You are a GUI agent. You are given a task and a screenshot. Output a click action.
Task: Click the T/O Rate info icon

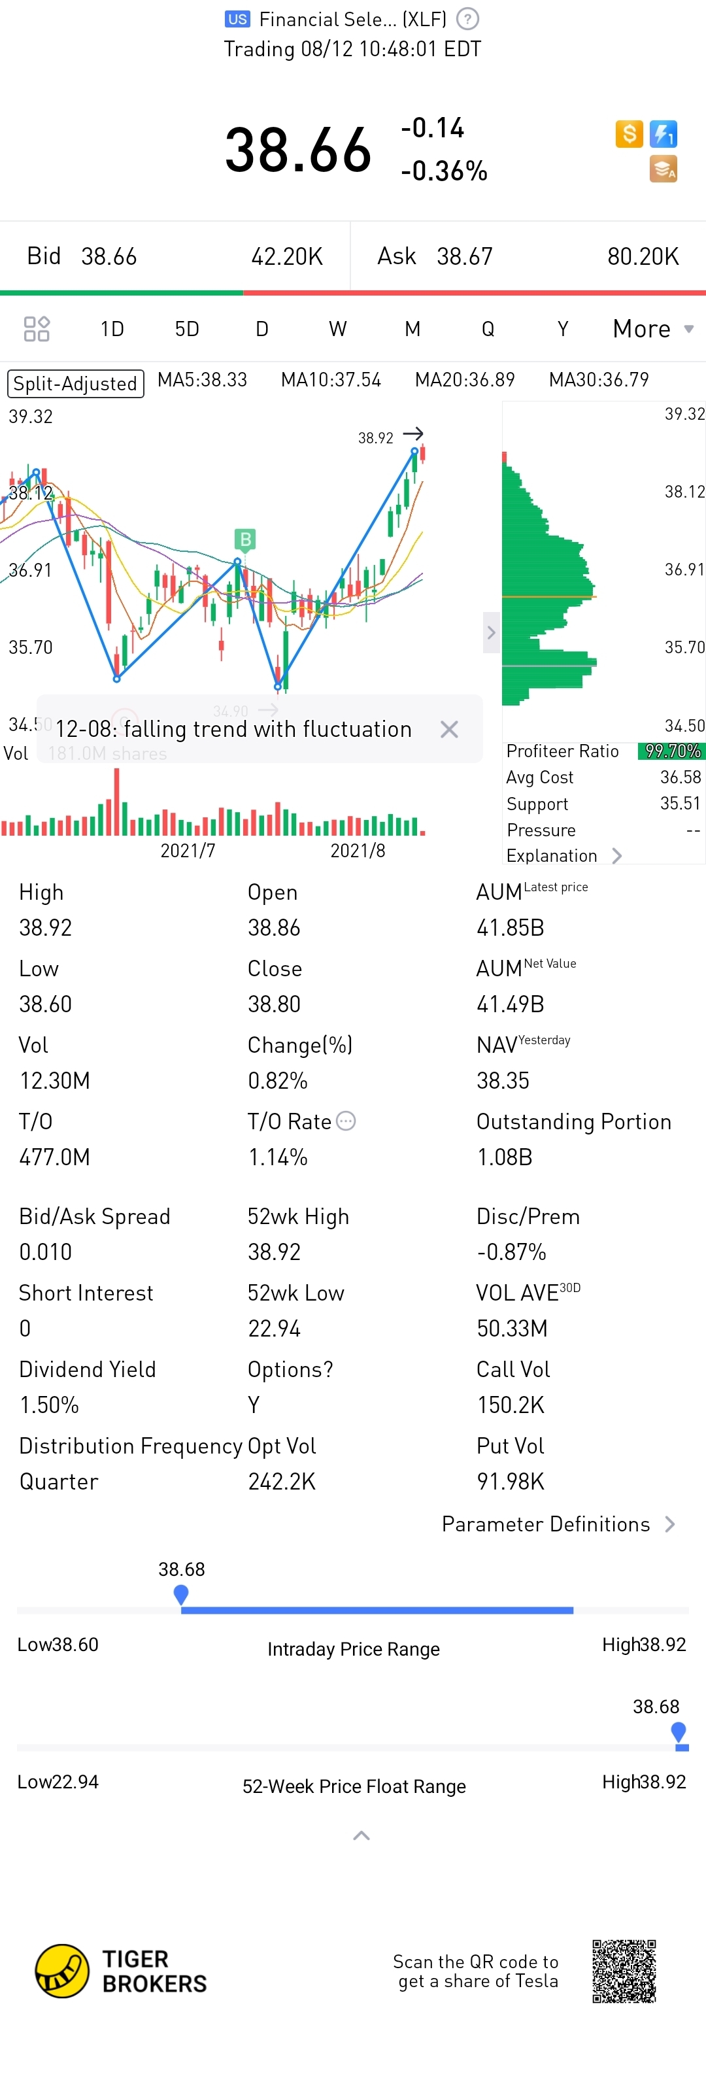345,1121
